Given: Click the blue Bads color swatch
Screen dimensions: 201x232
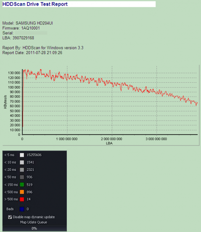Looking at the screenshot, I should [x=22, y=209].
